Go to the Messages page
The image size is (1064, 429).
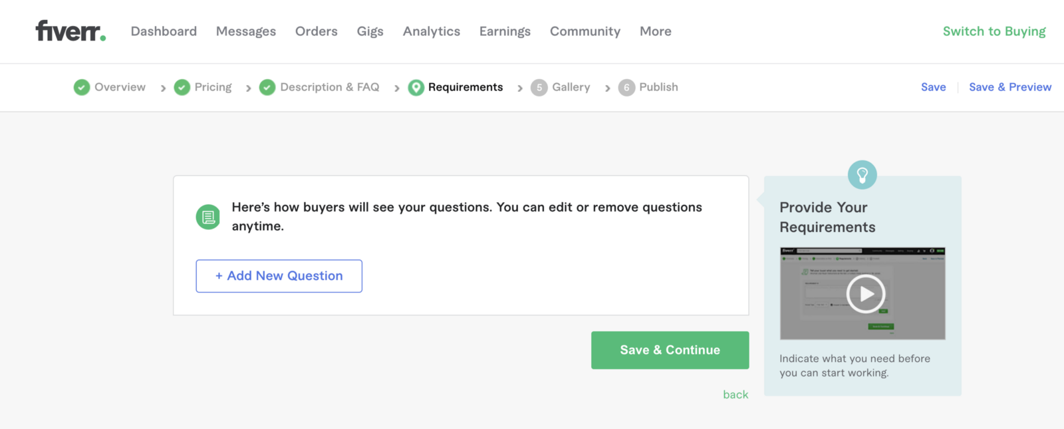(x=245, y=31)
